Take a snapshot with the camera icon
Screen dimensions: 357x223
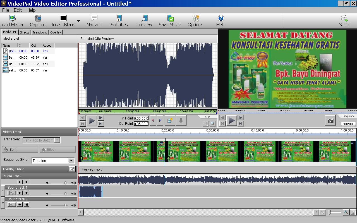(x=330, y=121)
